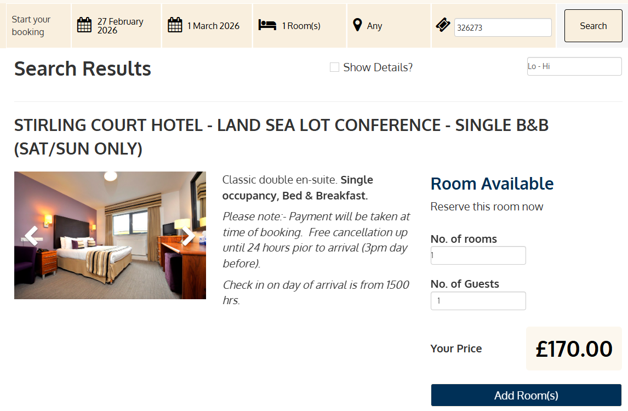
Task: Enable the Show Details checkbox
Action: (x=334, y=67)
